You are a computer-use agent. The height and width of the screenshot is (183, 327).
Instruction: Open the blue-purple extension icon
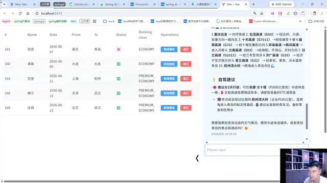coord(272,13)
